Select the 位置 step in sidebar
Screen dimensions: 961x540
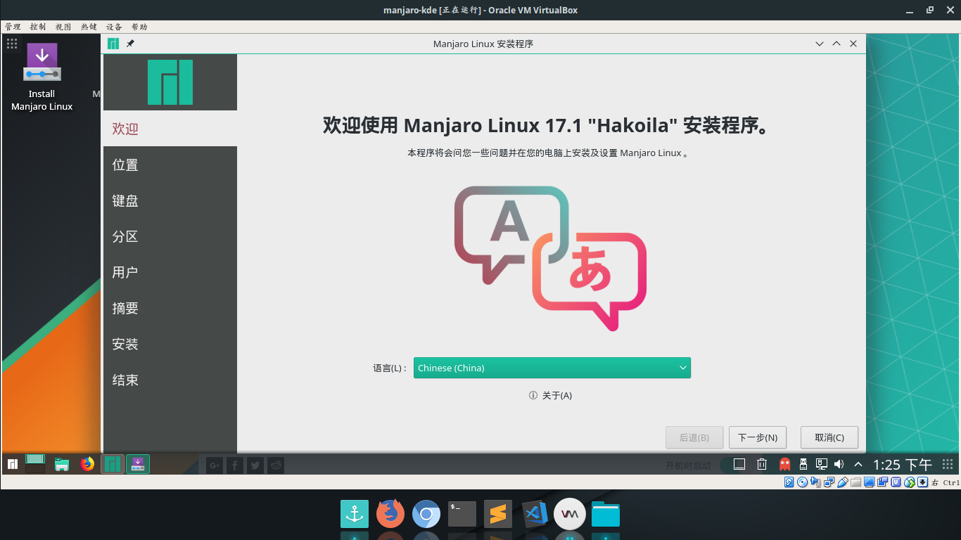(170, 165)
